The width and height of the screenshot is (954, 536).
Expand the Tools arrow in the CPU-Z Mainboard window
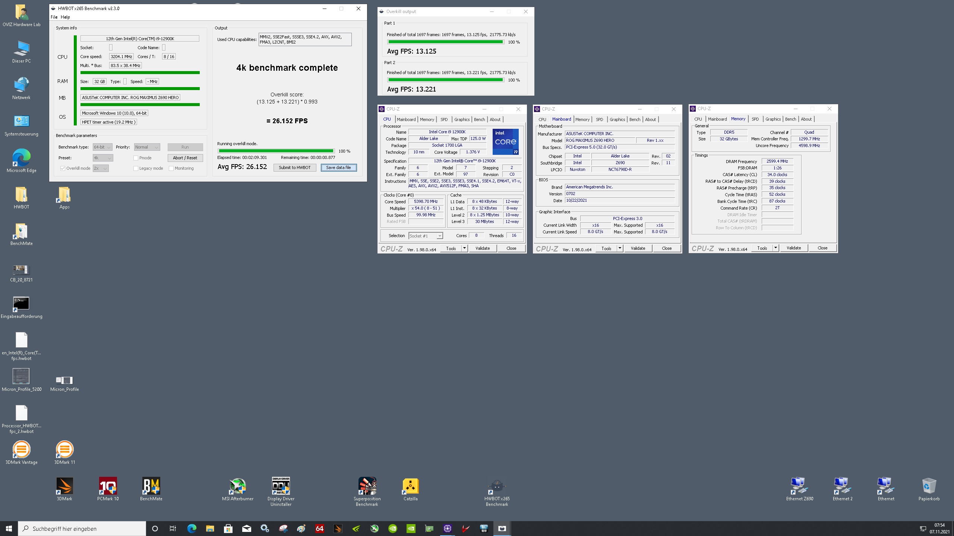pyautogui.click(x=620, y=248)
